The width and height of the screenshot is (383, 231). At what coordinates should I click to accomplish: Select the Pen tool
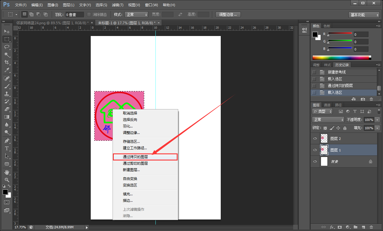click(7, 141)
